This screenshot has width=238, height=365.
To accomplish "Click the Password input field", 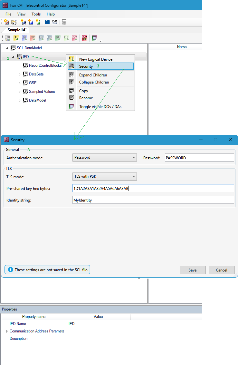I will click(199, 158).
